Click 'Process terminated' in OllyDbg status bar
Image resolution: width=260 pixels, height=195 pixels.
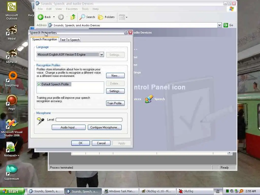click(61, 168)
